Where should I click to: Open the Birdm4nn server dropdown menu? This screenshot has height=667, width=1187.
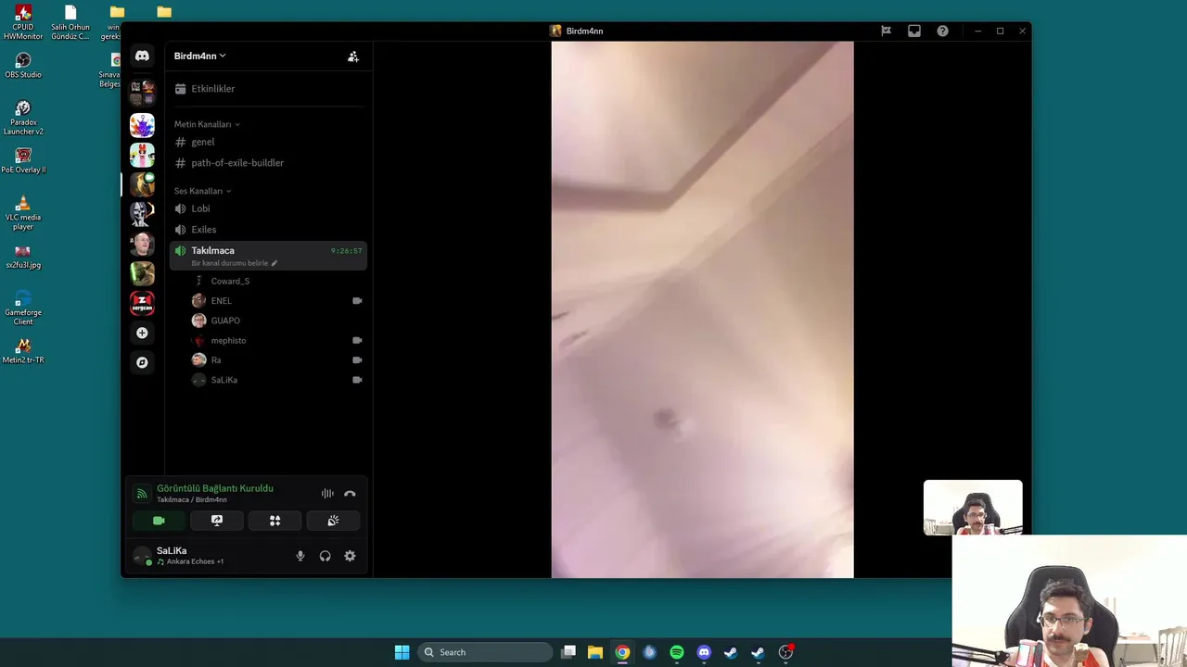(199, 56)
